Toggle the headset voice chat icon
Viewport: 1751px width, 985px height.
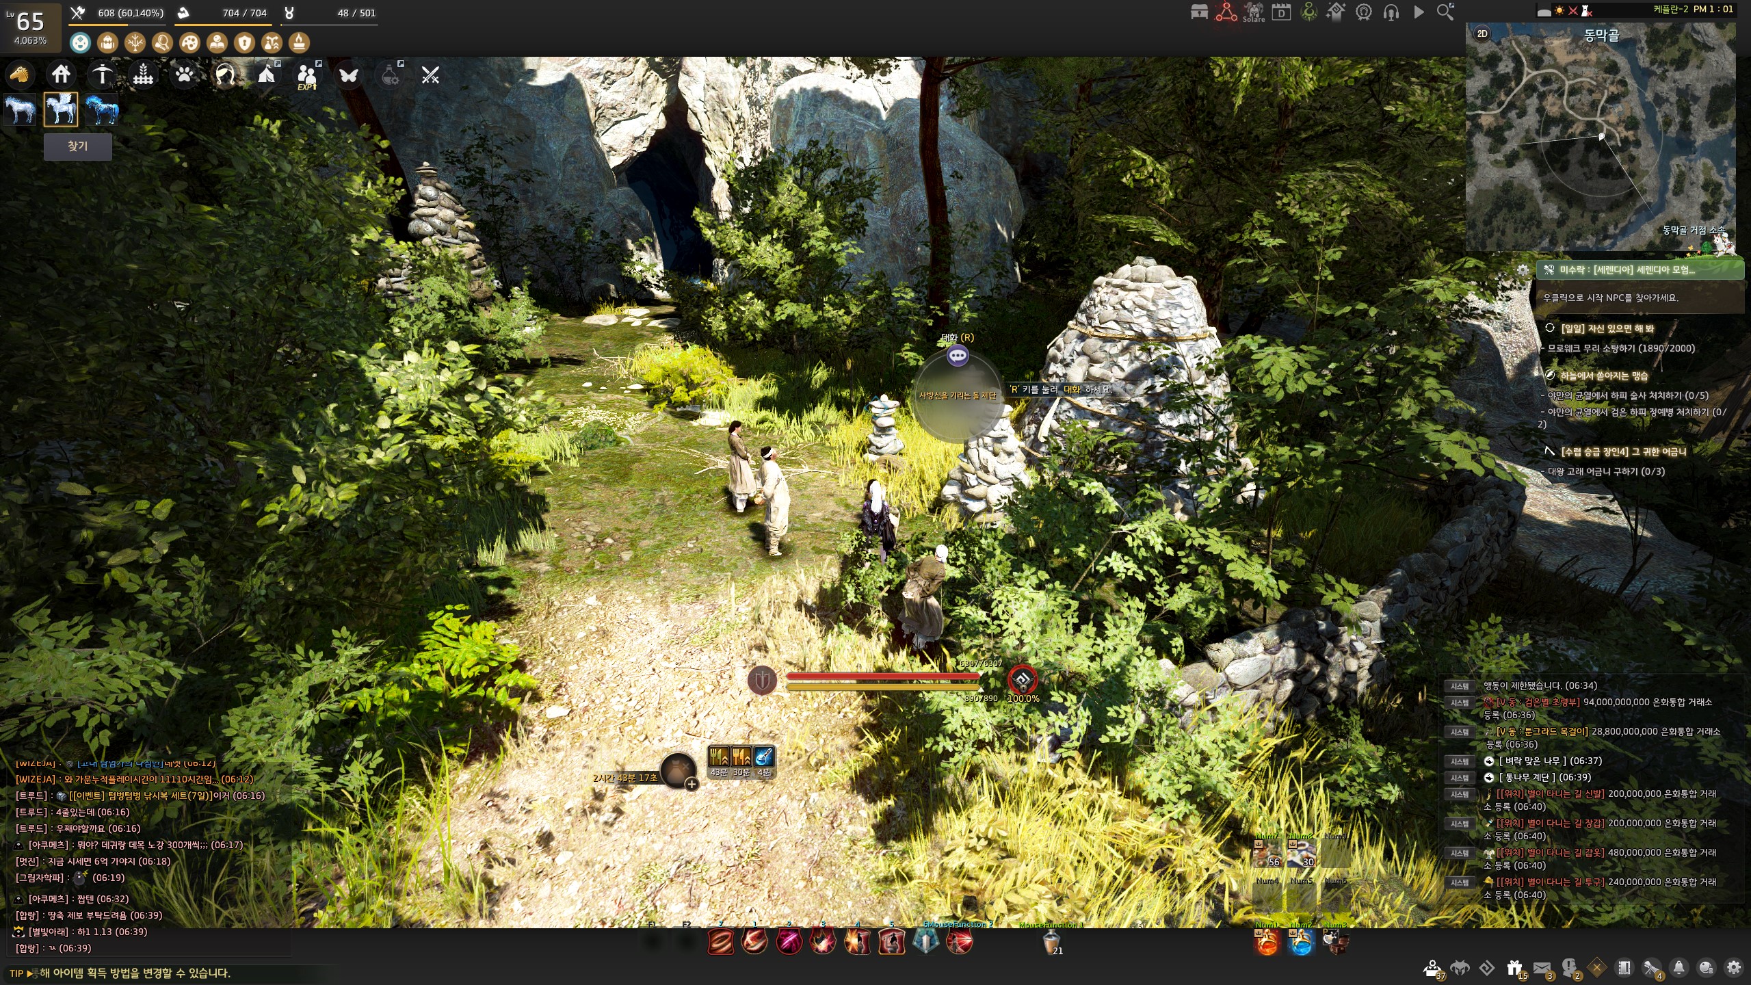1391,12
